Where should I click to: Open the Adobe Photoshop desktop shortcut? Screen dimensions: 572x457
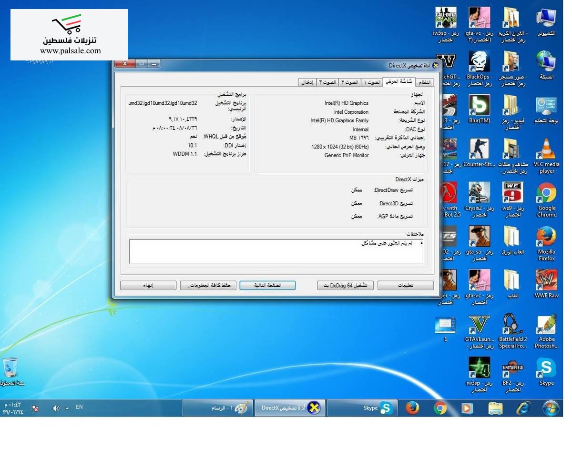(x=546, y=325)
